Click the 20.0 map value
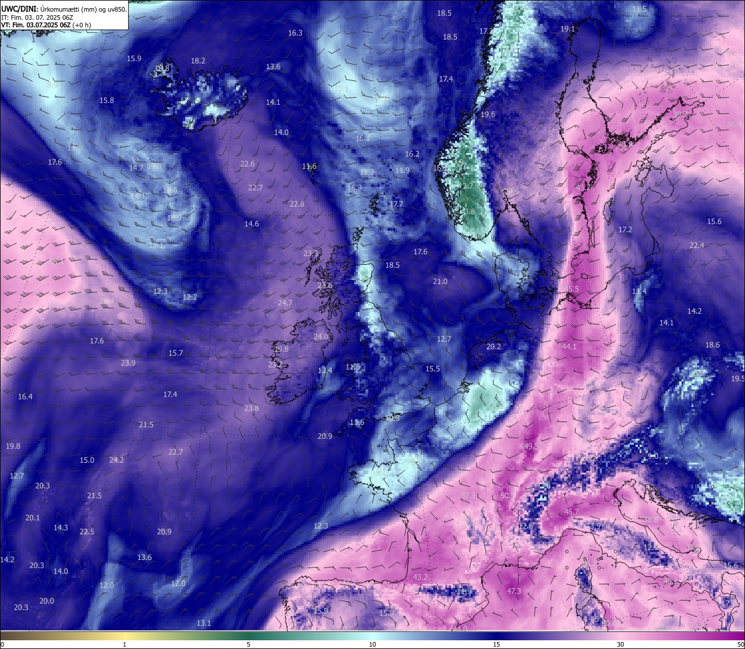 (47, 601)
